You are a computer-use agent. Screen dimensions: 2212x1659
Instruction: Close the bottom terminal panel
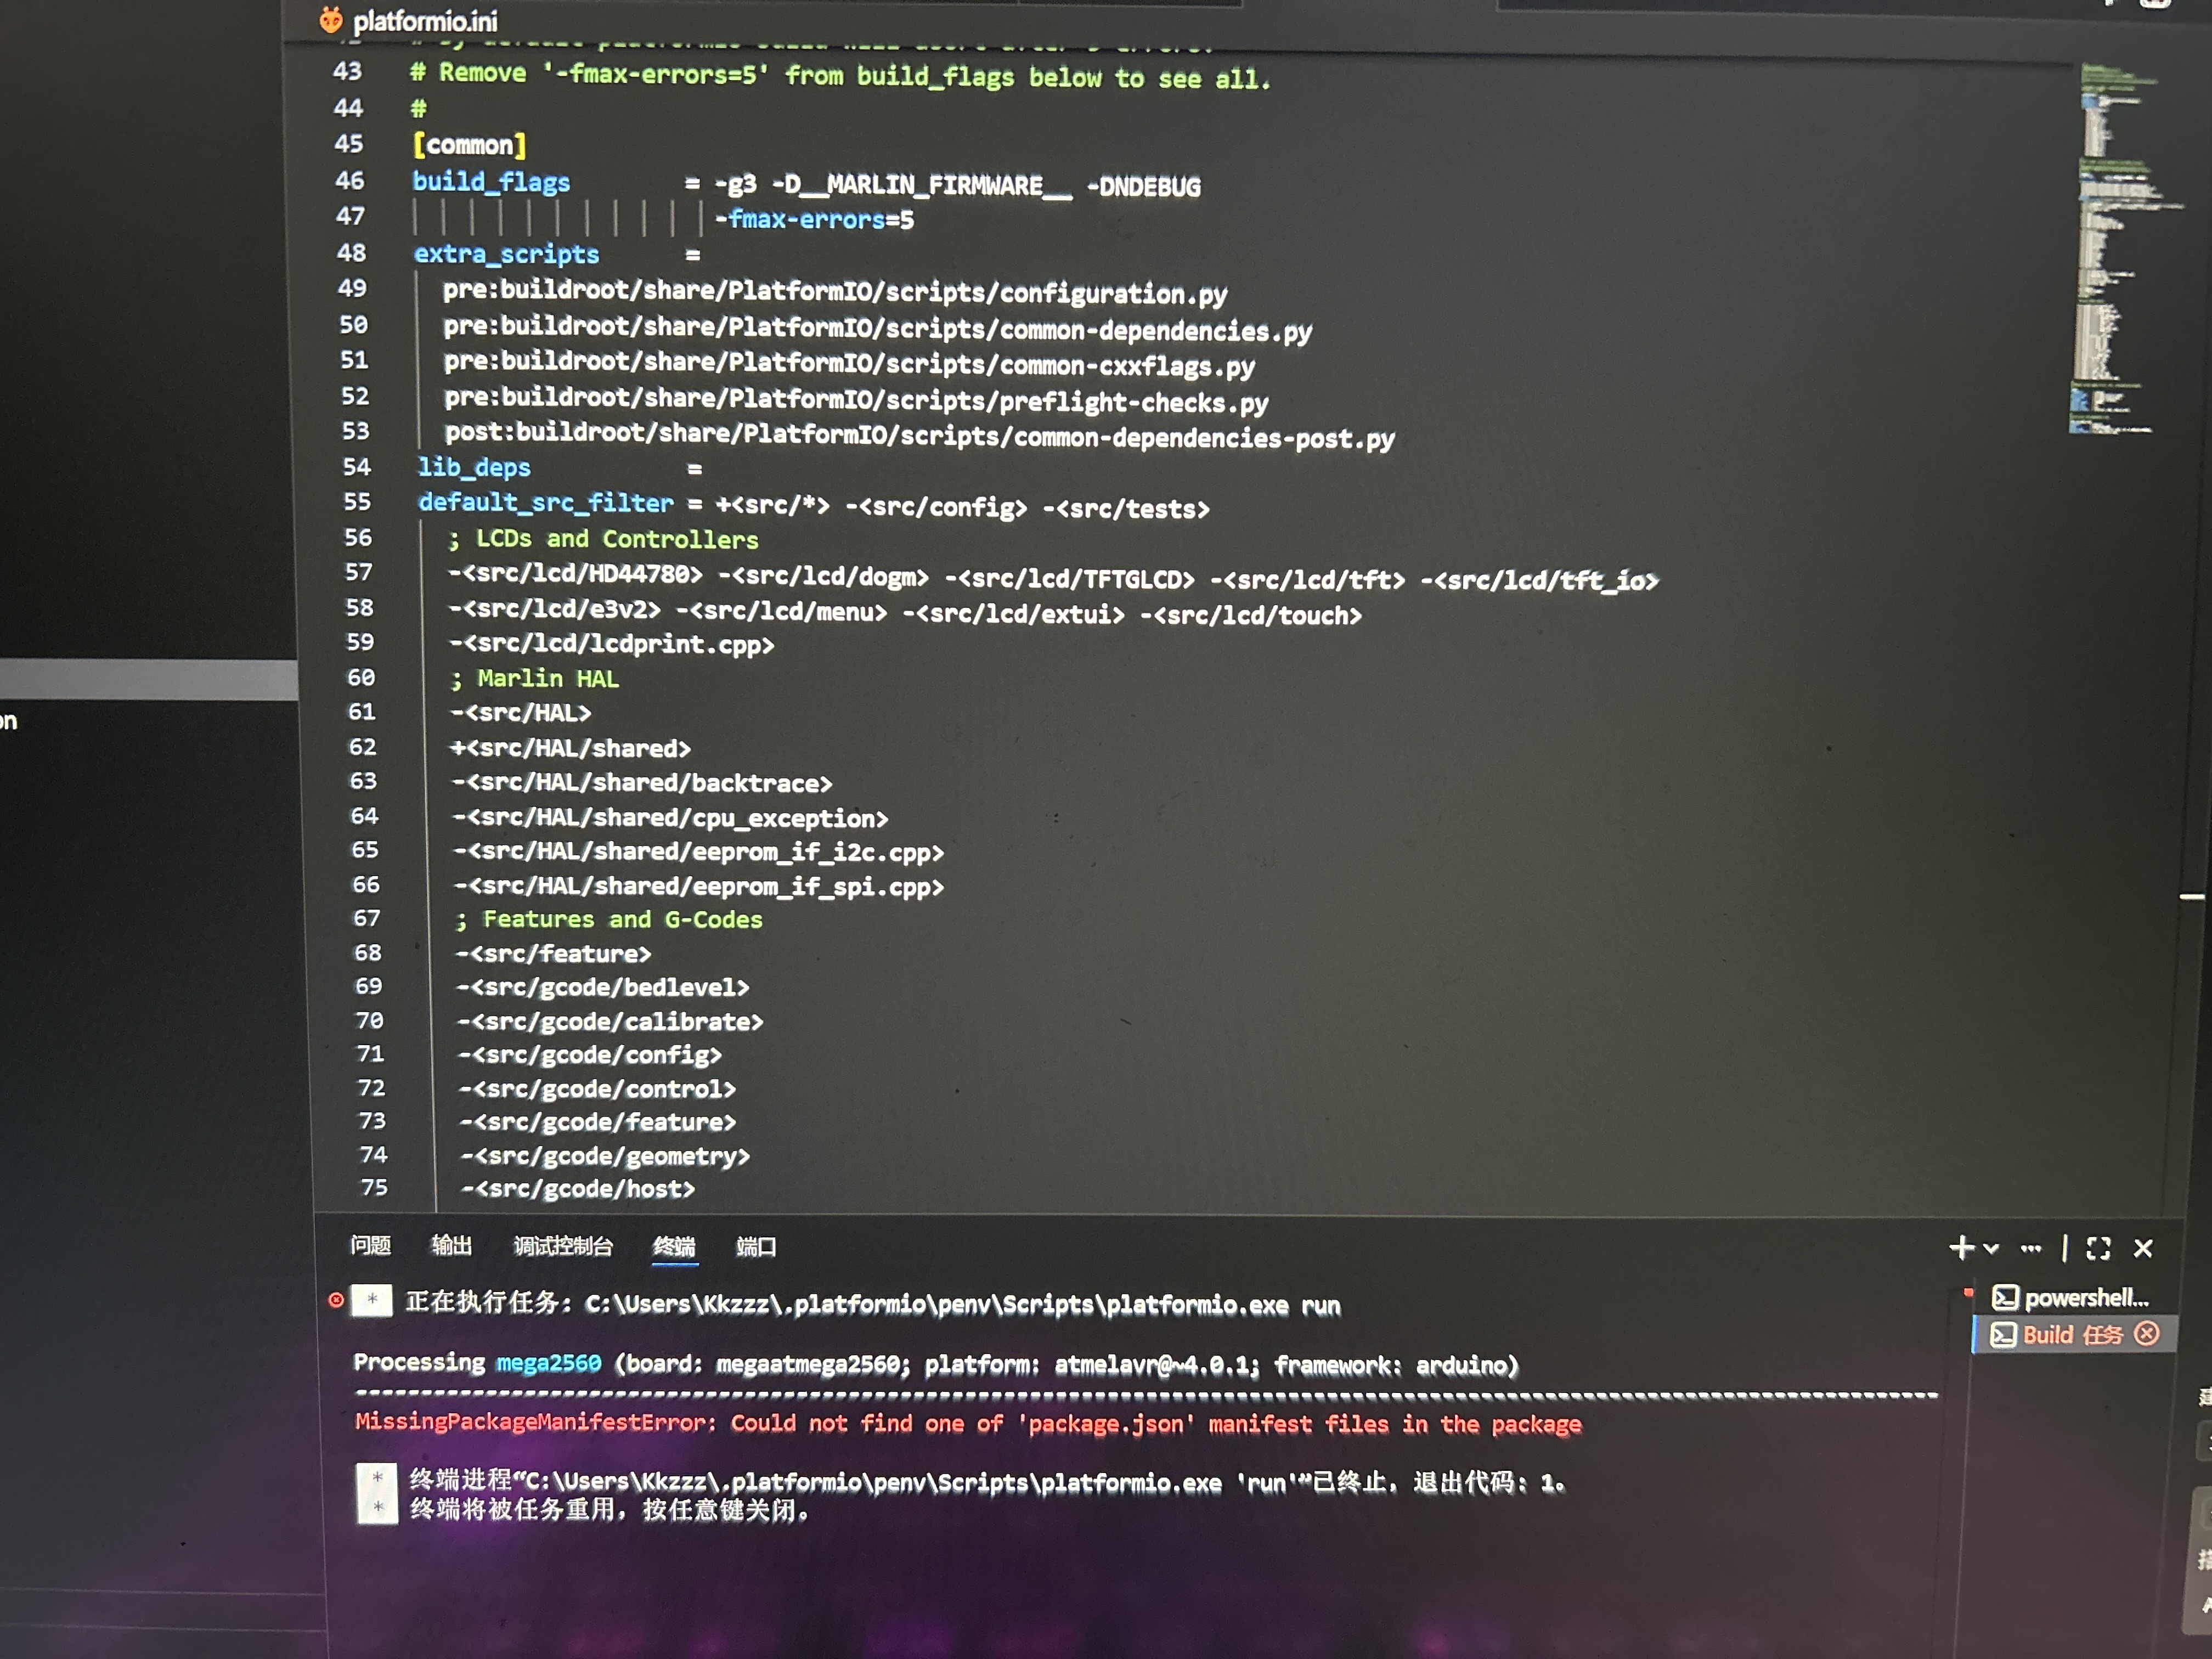[2143, 1248]
